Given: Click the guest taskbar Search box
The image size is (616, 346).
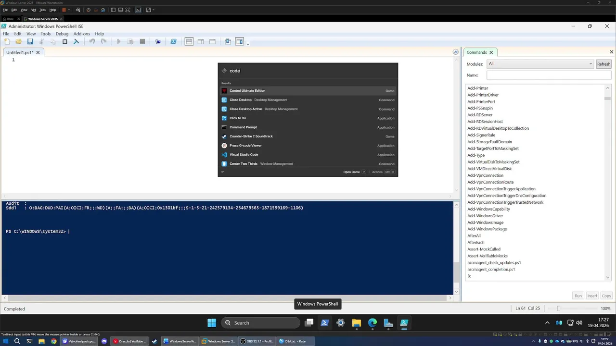Looking at the screenshot, I should coord(260,323).
